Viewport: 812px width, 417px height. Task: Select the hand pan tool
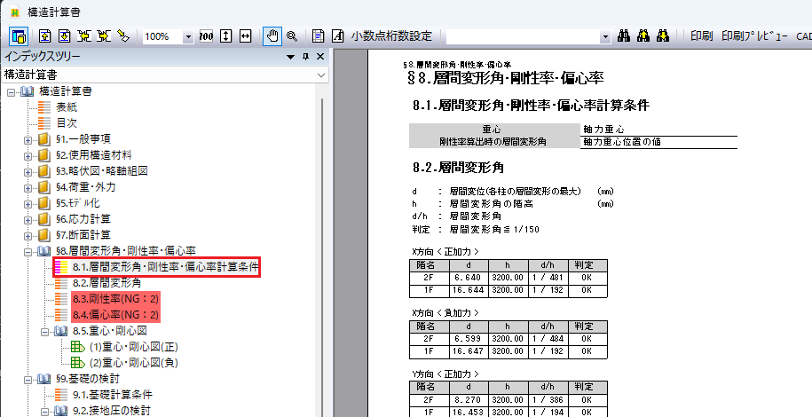[x=272, y=36]
